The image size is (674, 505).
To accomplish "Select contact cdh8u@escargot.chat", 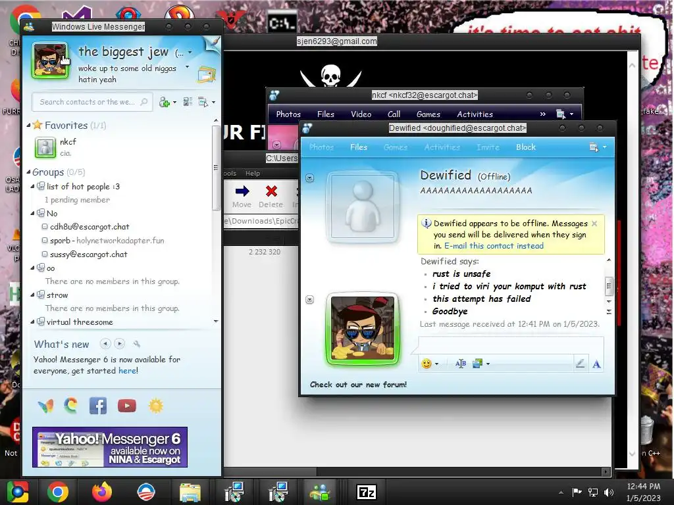I will point(90,227).
